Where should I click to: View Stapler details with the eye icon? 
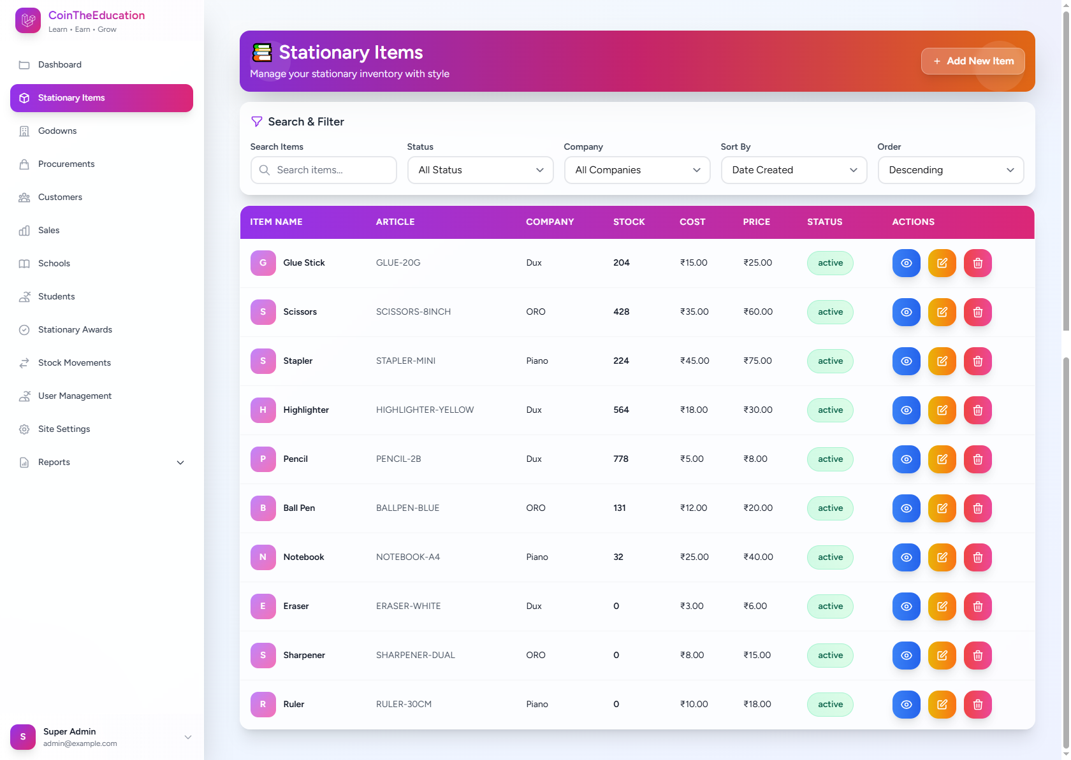tap(906, 361)
